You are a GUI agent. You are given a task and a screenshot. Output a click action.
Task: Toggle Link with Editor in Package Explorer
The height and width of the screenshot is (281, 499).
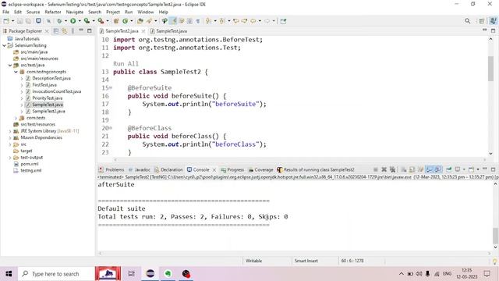click(64, 31)
